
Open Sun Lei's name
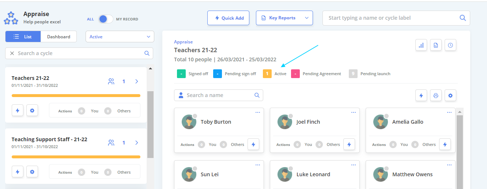(x=210, y=174)
